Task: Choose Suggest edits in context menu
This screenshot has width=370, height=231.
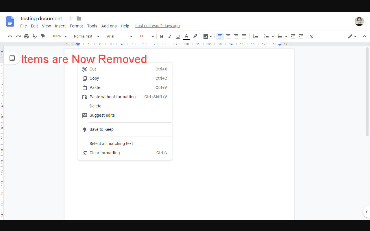Action: (x=125, y=115)
